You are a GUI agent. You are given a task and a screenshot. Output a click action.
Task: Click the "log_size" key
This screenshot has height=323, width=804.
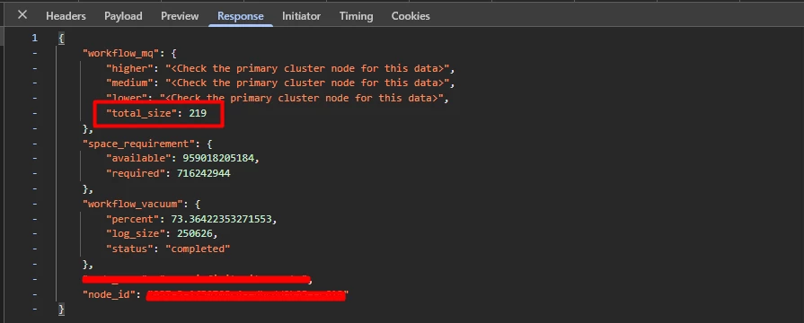136,234
